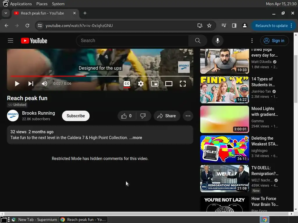
Task: Subscribe to Brooks Running
Action: 76,116
